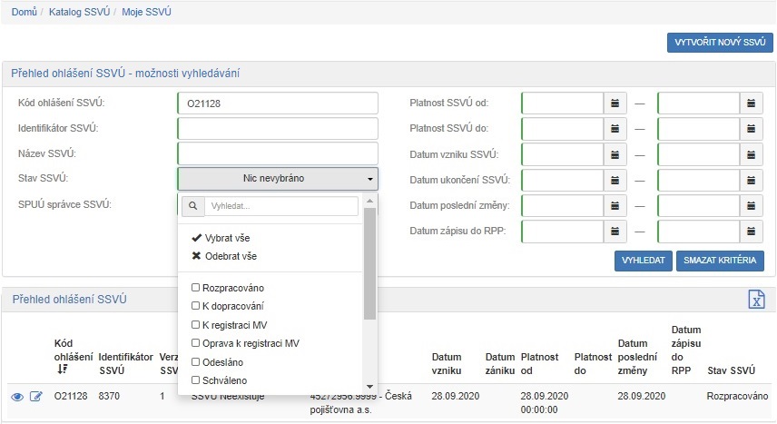Click the eye icon to view record O21128
This screenshot has width=777, height=424.
pos(17,397)
